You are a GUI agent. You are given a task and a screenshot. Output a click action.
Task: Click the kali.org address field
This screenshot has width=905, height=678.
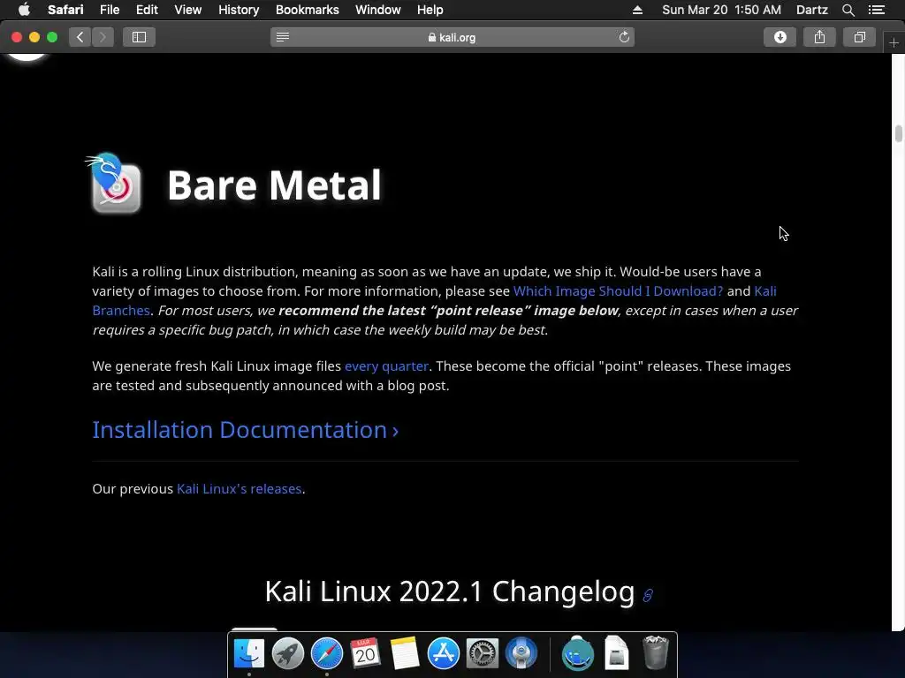point(452,37)
